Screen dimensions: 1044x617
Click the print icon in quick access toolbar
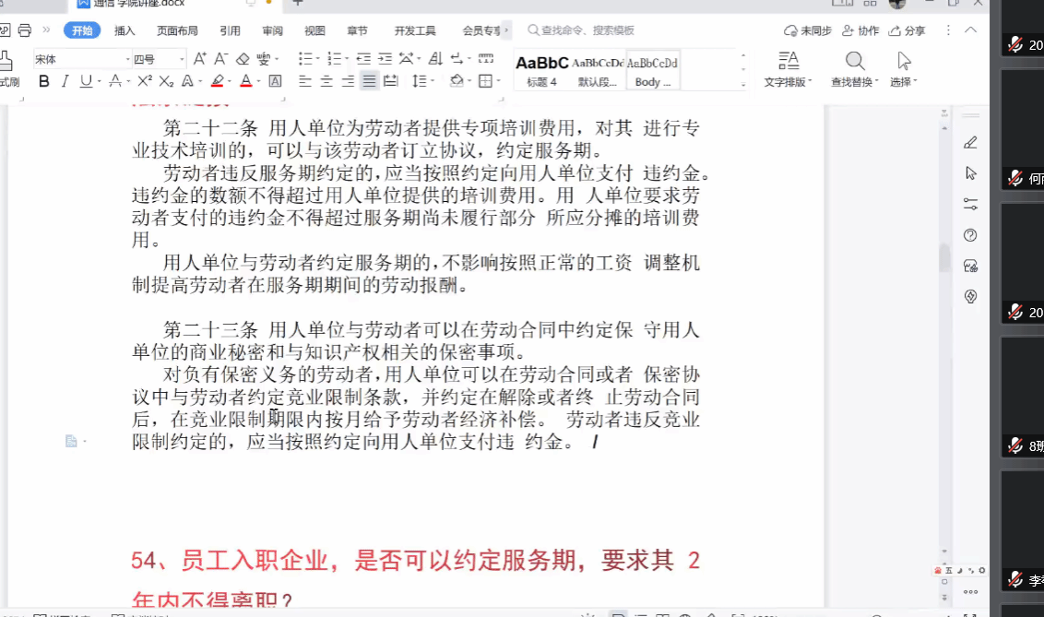point(25,30)
